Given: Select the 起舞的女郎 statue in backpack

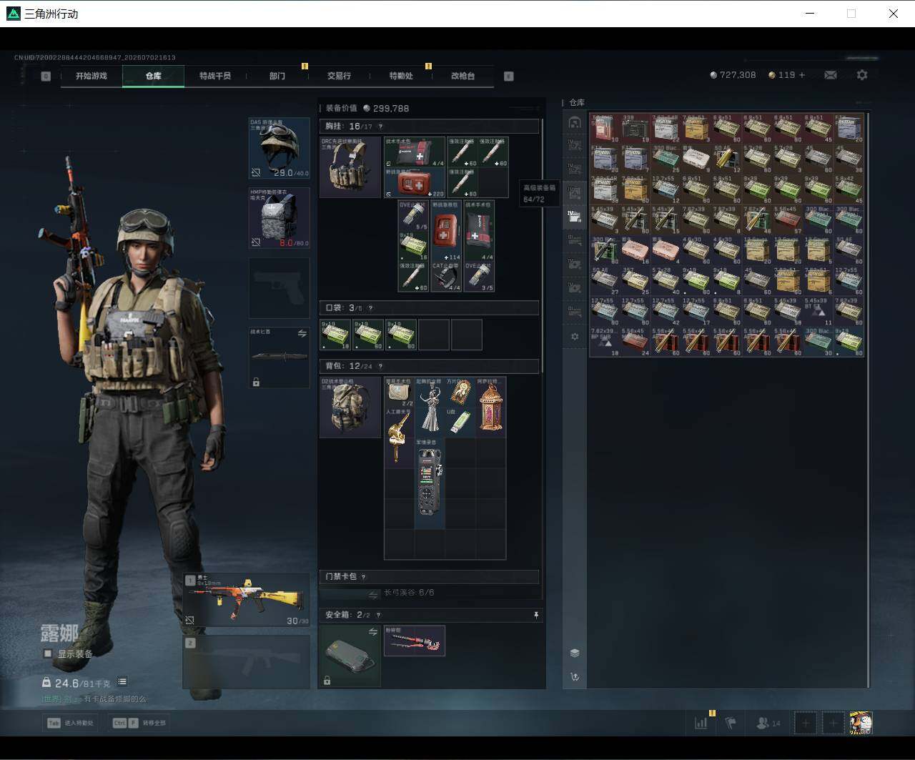Looking at the screenshot, I should (430, 408).
